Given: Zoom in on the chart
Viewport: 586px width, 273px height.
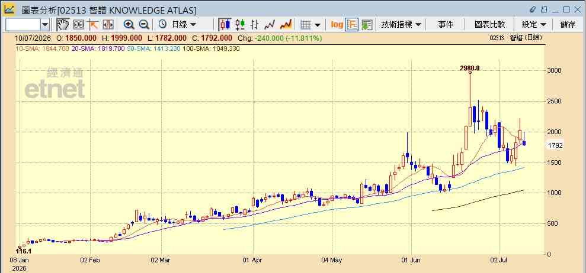Looking at the screenshot, I should [129, 25].
